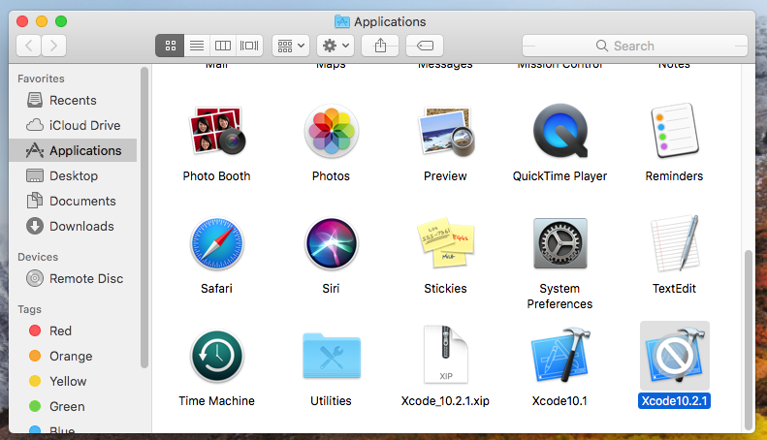The image size is (767, 440).
Task: Select the Yellow tag
Action: coord(73,381)
